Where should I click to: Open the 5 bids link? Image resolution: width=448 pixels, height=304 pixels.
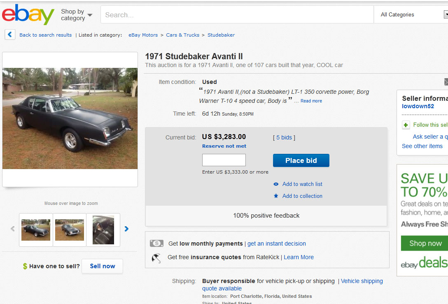pyautogui.click(x=284, y=138)
